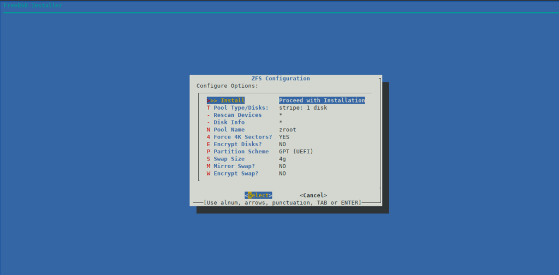Click the keyboard usage hint at dialog bottom
559x275 pixels.
[282, 202]
